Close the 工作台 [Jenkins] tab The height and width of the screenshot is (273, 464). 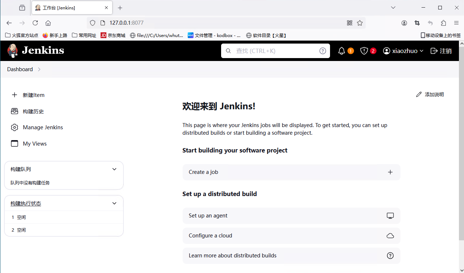tap(106, 8)
